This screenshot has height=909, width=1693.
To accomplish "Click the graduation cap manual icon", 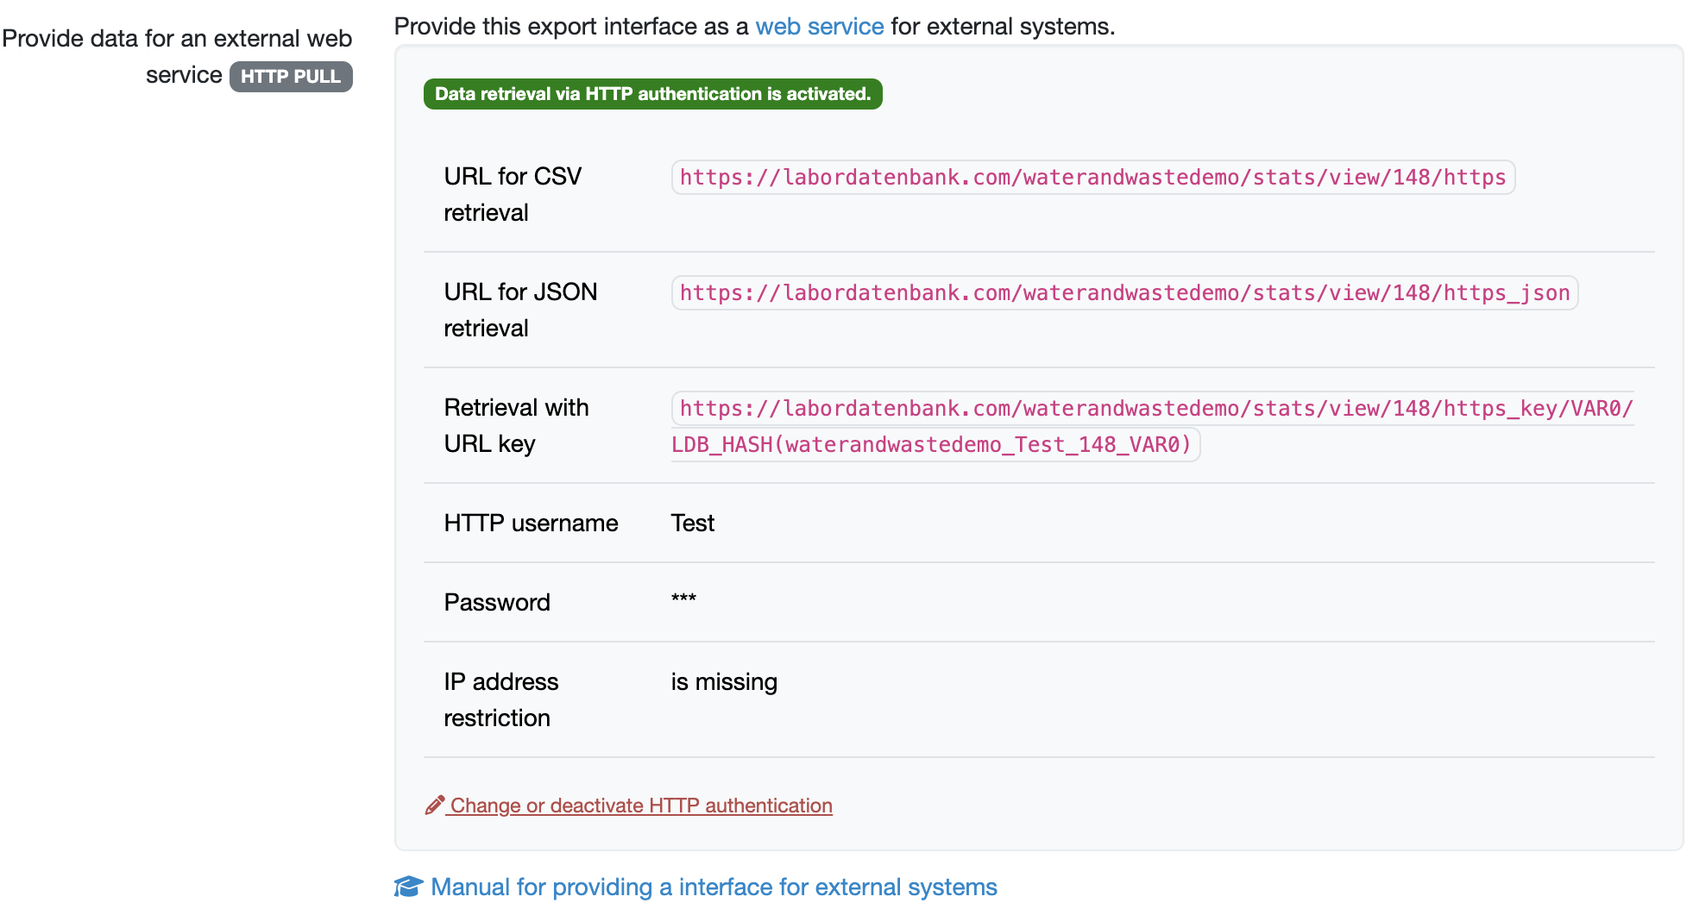I will coord(408,887).
